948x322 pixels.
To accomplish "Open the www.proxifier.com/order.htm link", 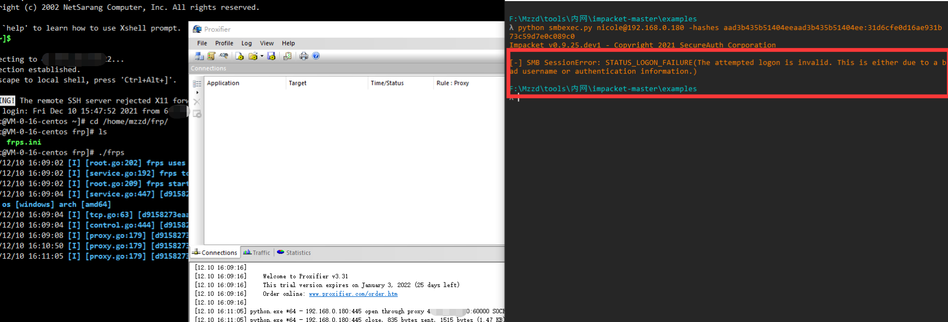I will tap(353, 294).
